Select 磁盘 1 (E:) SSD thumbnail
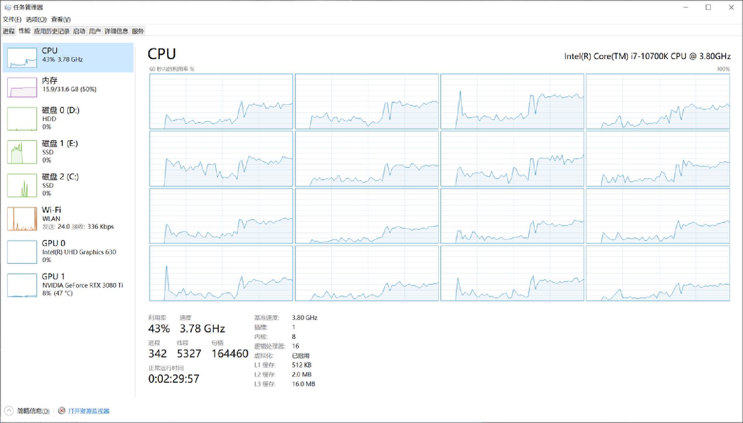This screenshot has width=743, height=423. pyautogui.click(x=22, y=152)
